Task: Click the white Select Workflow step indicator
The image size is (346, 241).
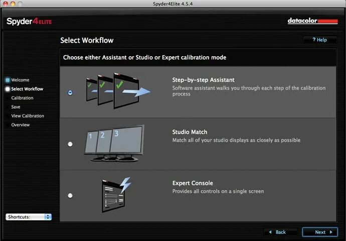Action: (8, 89)
